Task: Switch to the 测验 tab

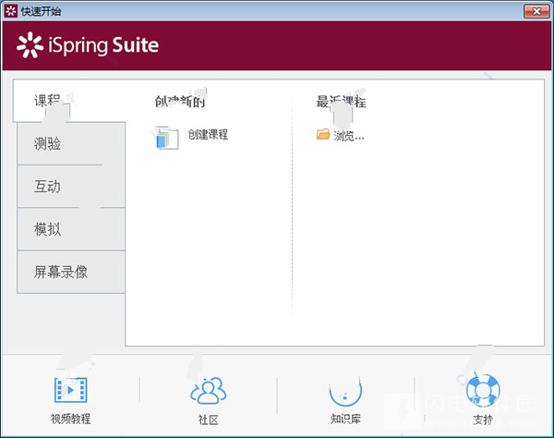Action: pyautogui.click(x=71, y=144)
